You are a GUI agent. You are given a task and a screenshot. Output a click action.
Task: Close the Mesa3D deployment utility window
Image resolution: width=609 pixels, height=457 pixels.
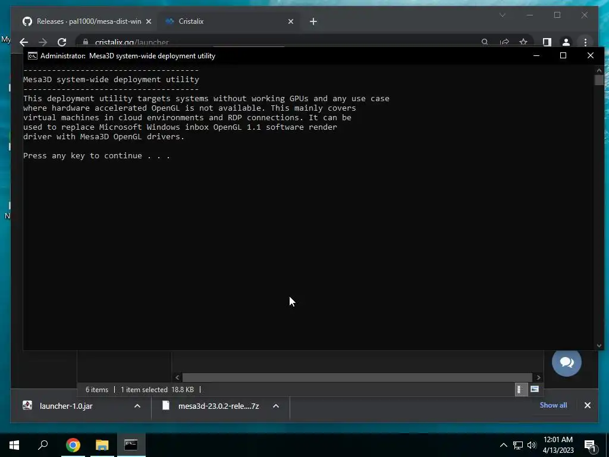[x=591, y=55]
